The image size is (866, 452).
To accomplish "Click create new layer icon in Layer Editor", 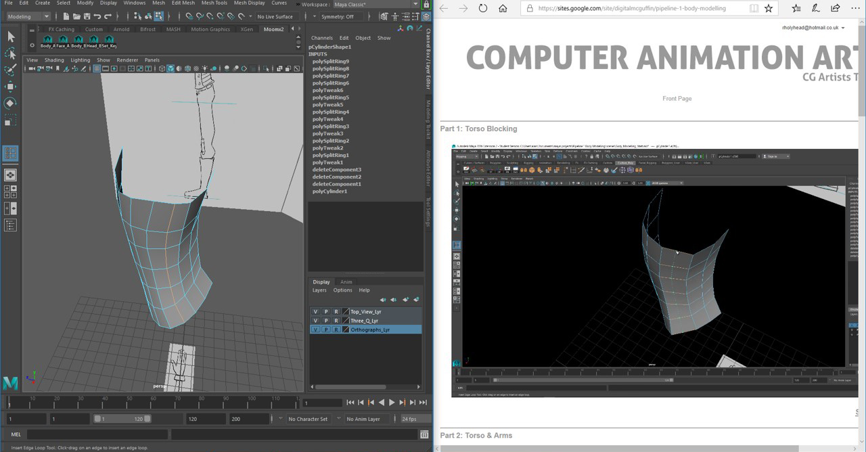I will (405, 299).
